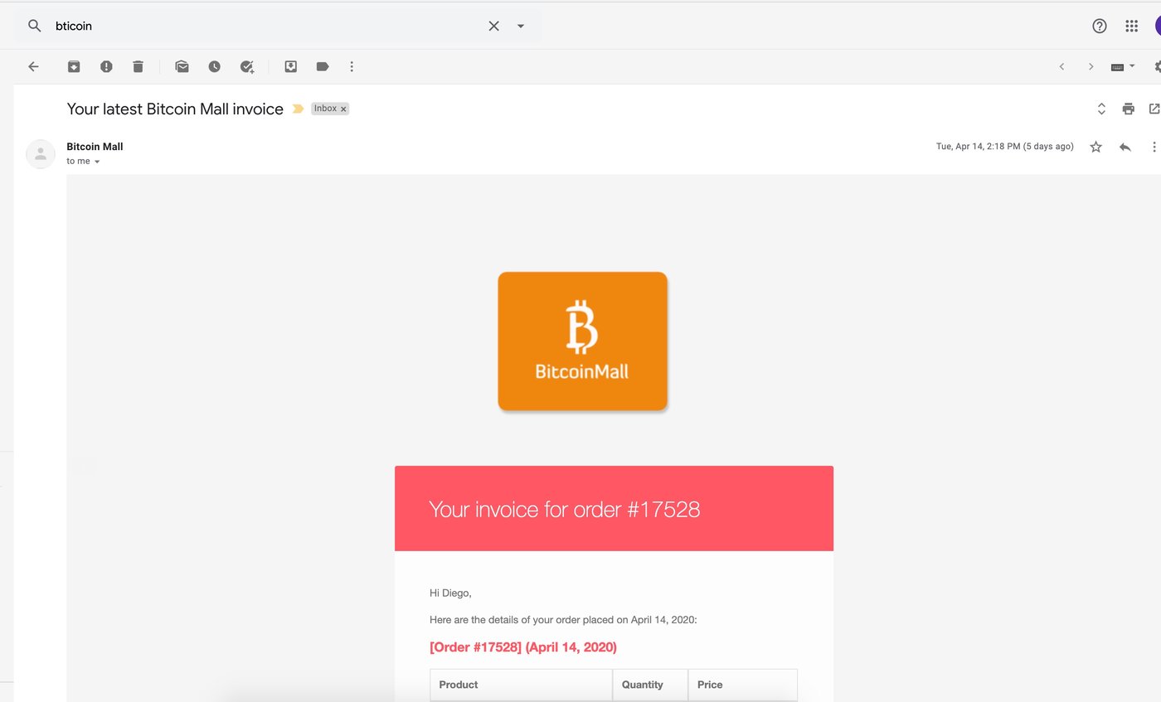Click the expand all arrows icon
The image size is (1161, 702).
point(1101,109)
